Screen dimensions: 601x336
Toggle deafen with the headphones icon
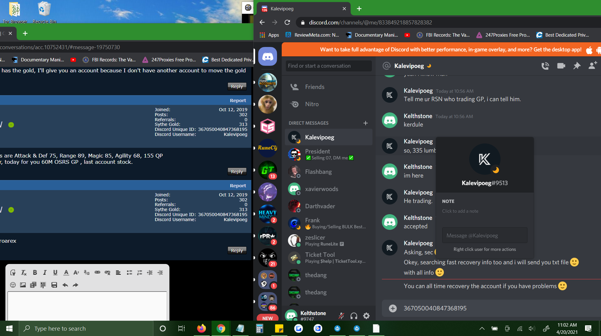coord(354,316)
